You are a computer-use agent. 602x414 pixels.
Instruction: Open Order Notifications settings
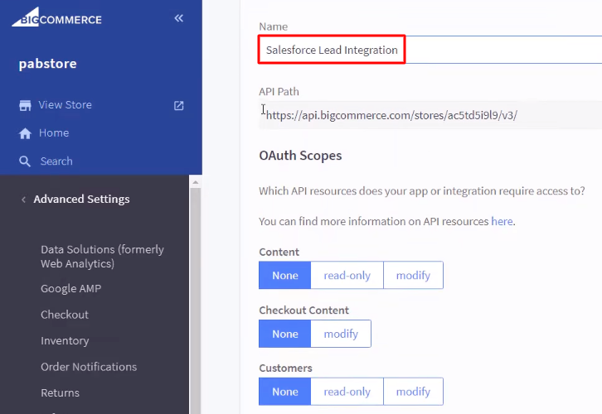click(x=89, y=367)
